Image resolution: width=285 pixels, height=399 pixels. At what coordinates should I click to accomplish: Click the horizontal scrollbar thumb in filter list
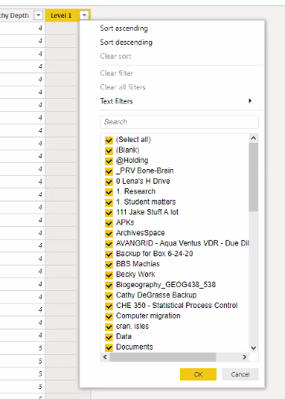click(163, 357)
